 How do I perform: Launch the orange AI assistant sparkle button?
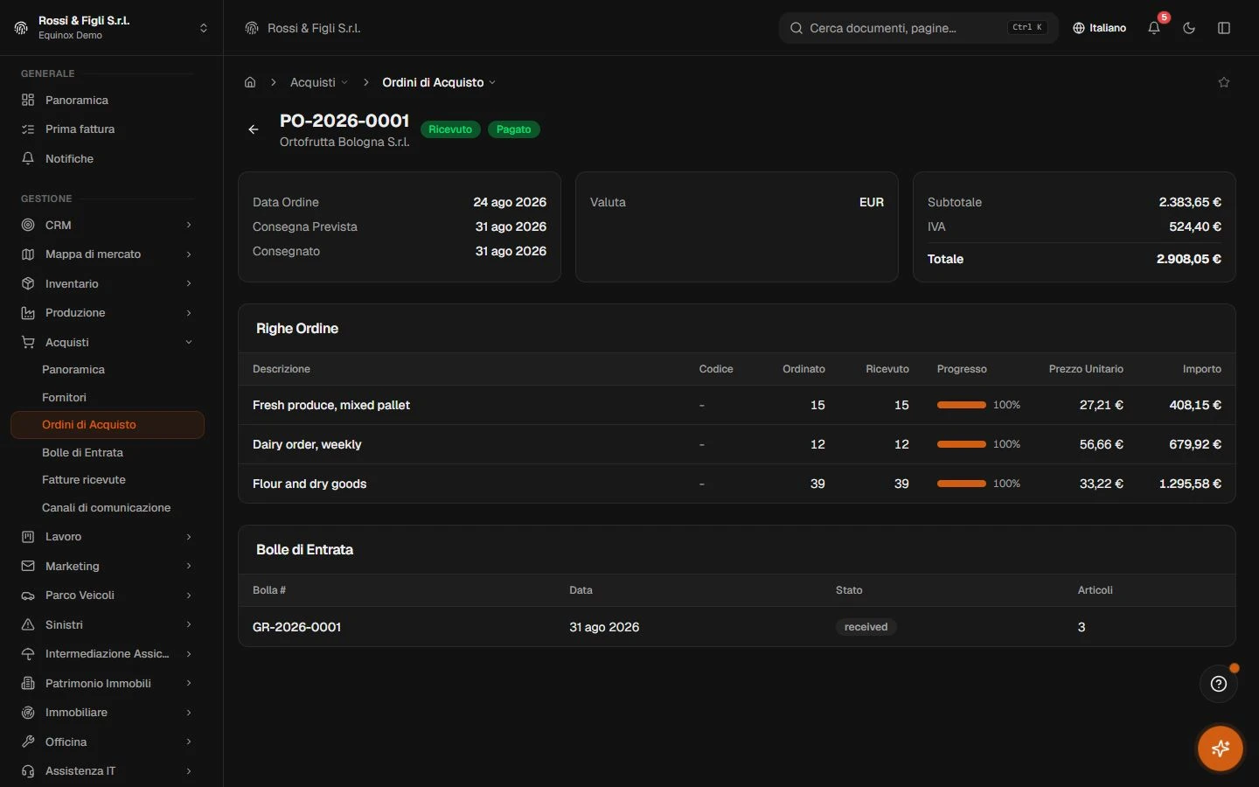coord(1221,749)
